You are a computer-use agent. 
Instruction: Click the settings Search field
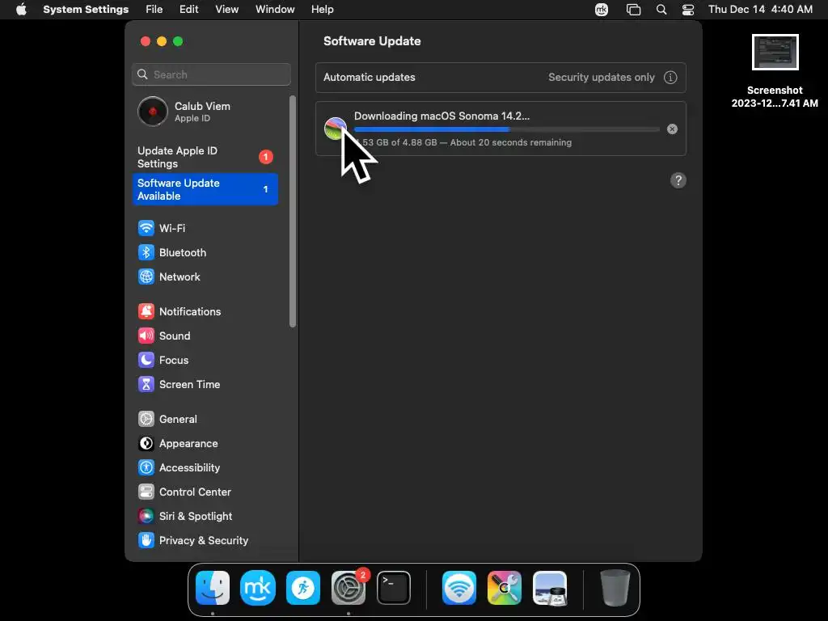[211, 74]
